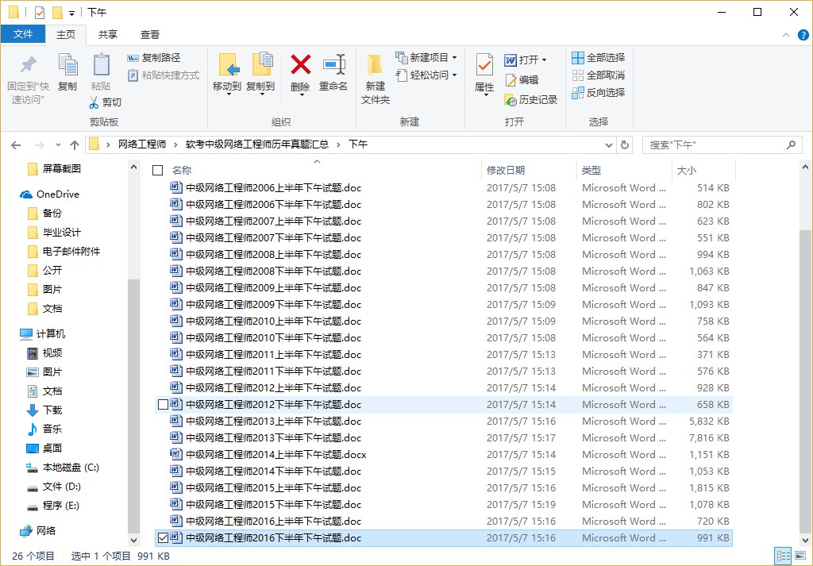
Task: Click History (历史记录) in the ribbon
Action: (x=531, y=99)
